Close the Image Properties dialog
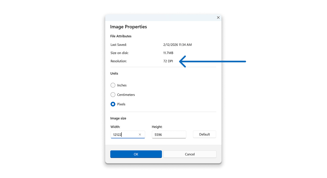The height and width of the screenshot is (178, 327). (218, 17)
